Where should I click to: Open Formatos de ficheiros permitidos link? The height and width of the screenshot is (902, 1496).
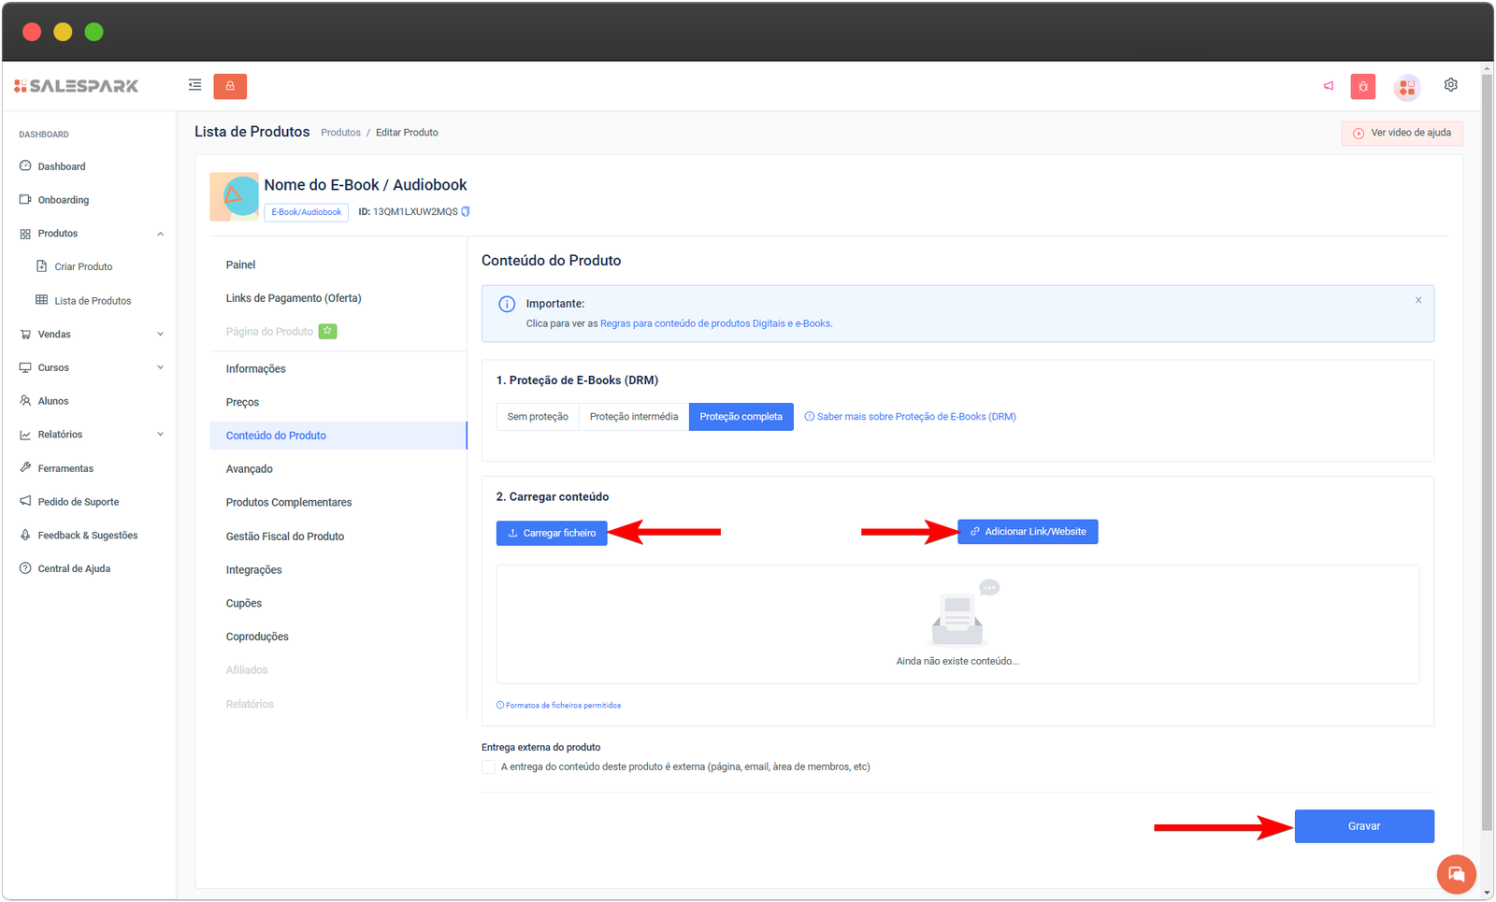pos(562,706)
